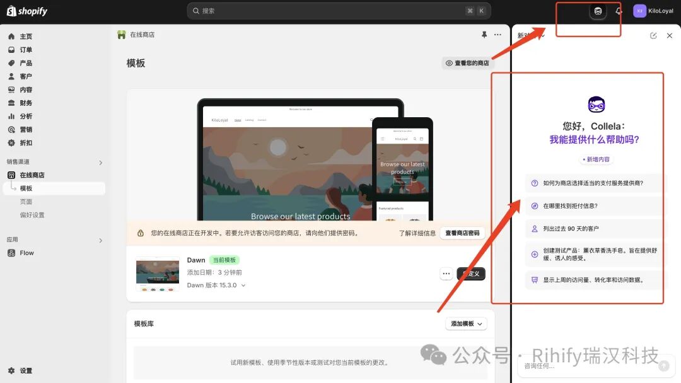Image resolution: width=681 pixels, height=383 pixels.
Task: Select suggestion 显示上周的访问量、转化率和访问数据
Action: click(x=594, y=280)
